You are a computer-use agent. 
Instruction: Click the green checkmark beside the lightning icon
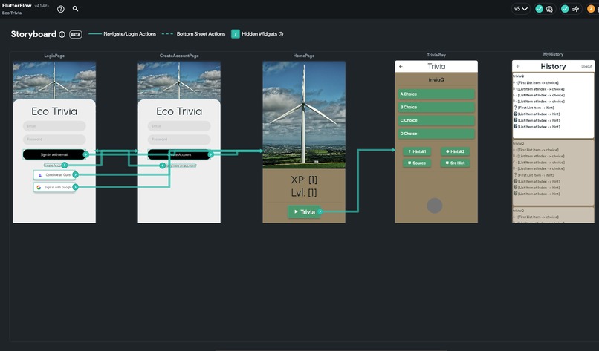565,9
